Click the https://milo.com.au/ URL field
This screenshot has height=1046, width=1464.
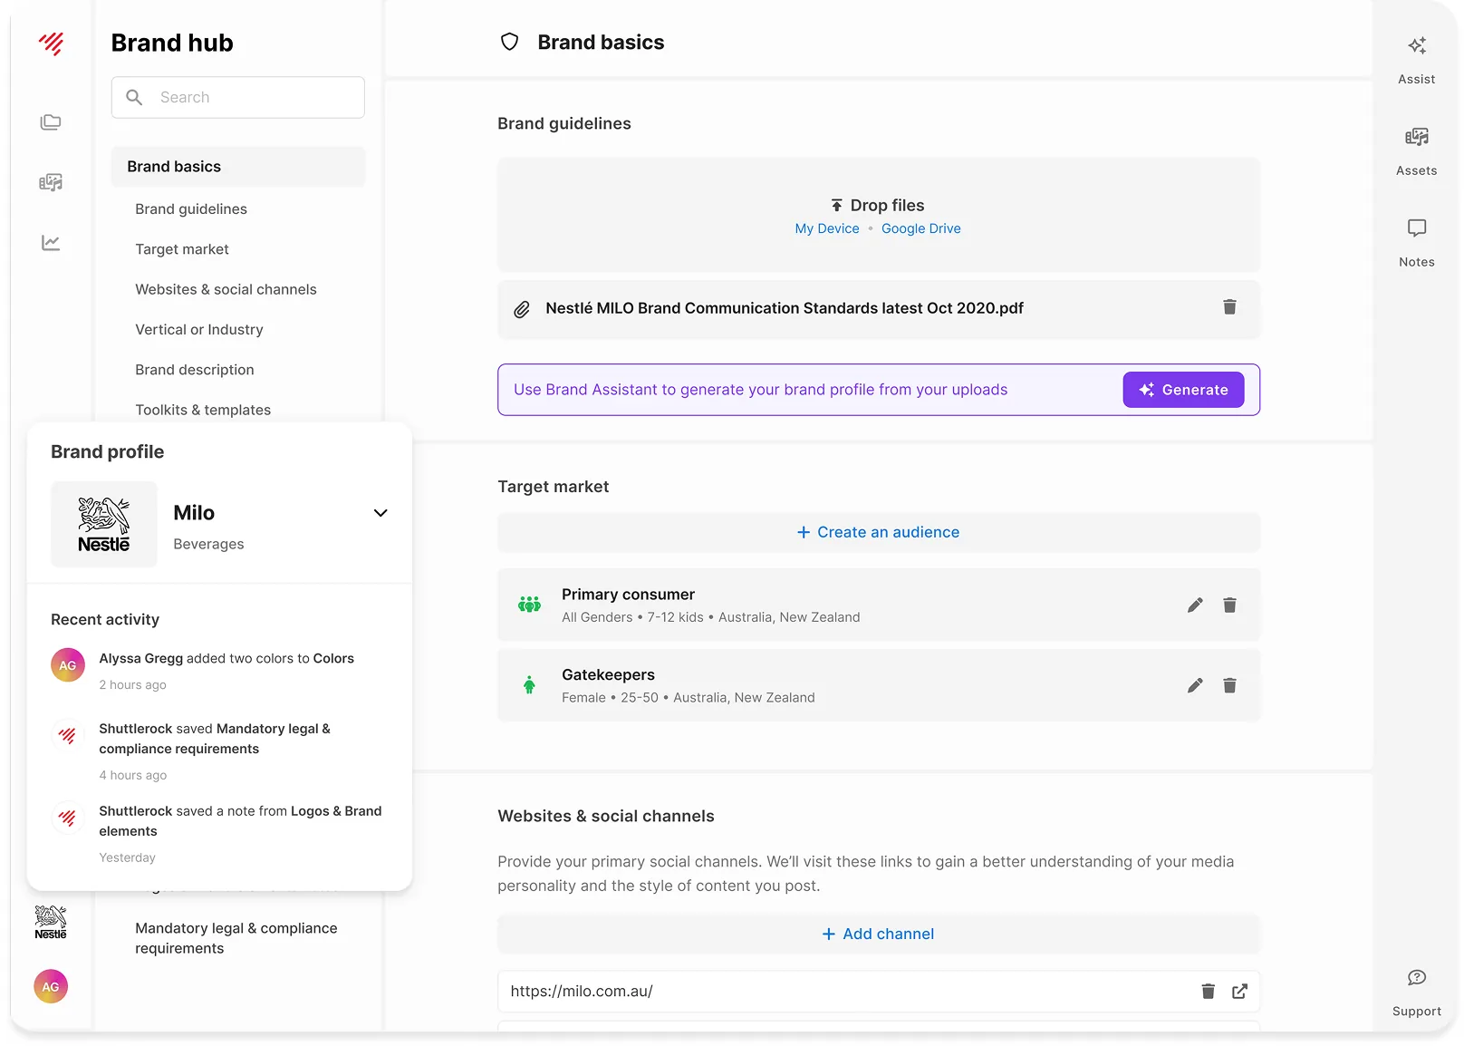(x=878, y=992)
